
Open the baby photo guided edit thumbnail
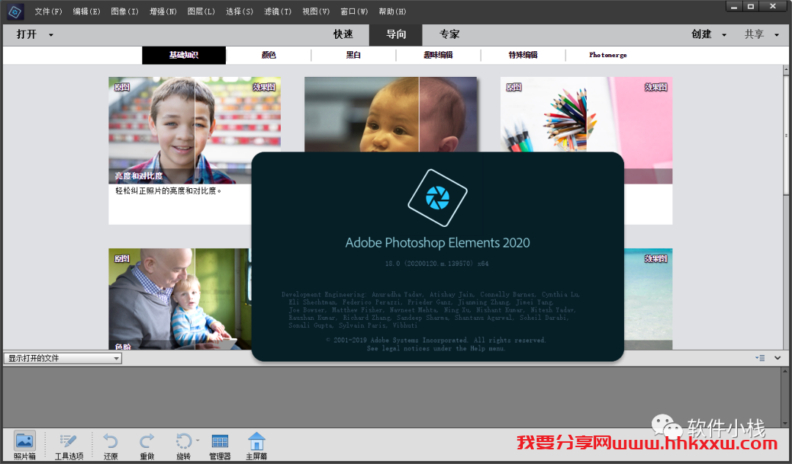coord(390,114)
